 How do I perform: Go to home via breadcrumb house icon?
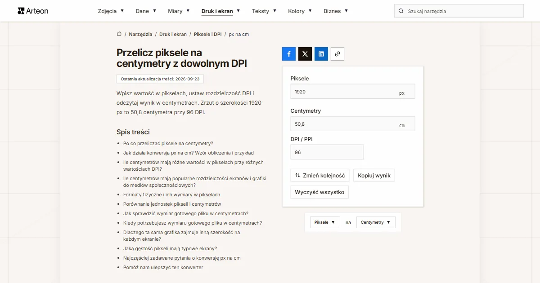click(x=119, y=34)
